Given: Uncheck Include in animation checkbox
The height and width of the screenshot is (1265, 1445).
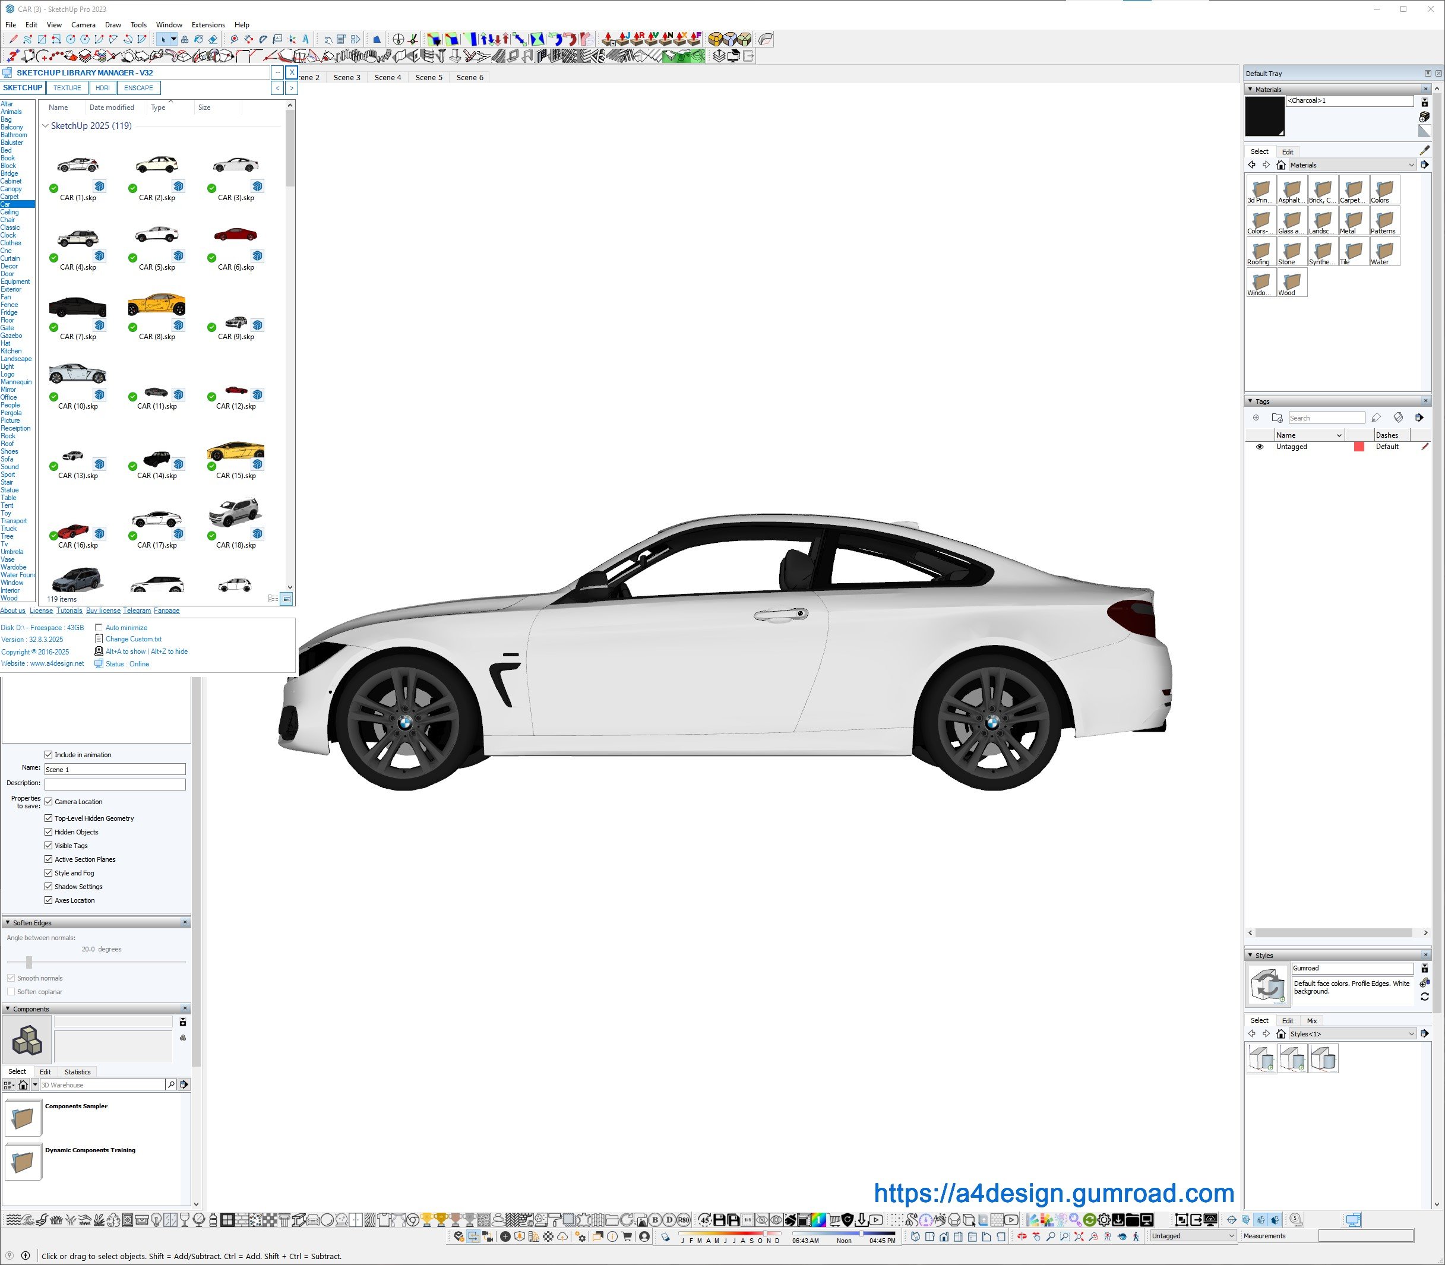Looking at the screenshot, I should tap(49, 755).
